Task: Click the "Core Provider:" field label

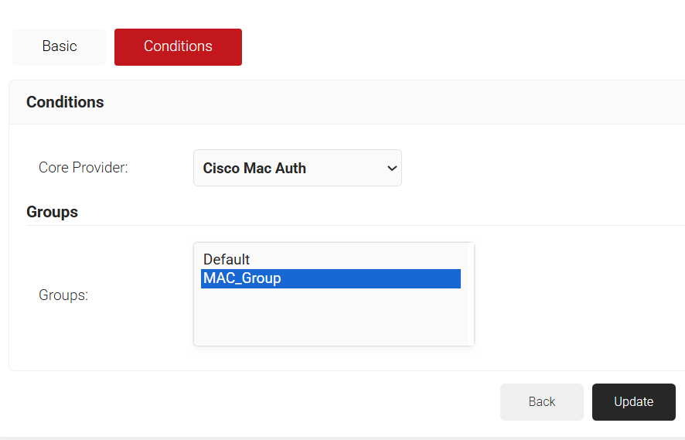Action: [x=83, y=168]
